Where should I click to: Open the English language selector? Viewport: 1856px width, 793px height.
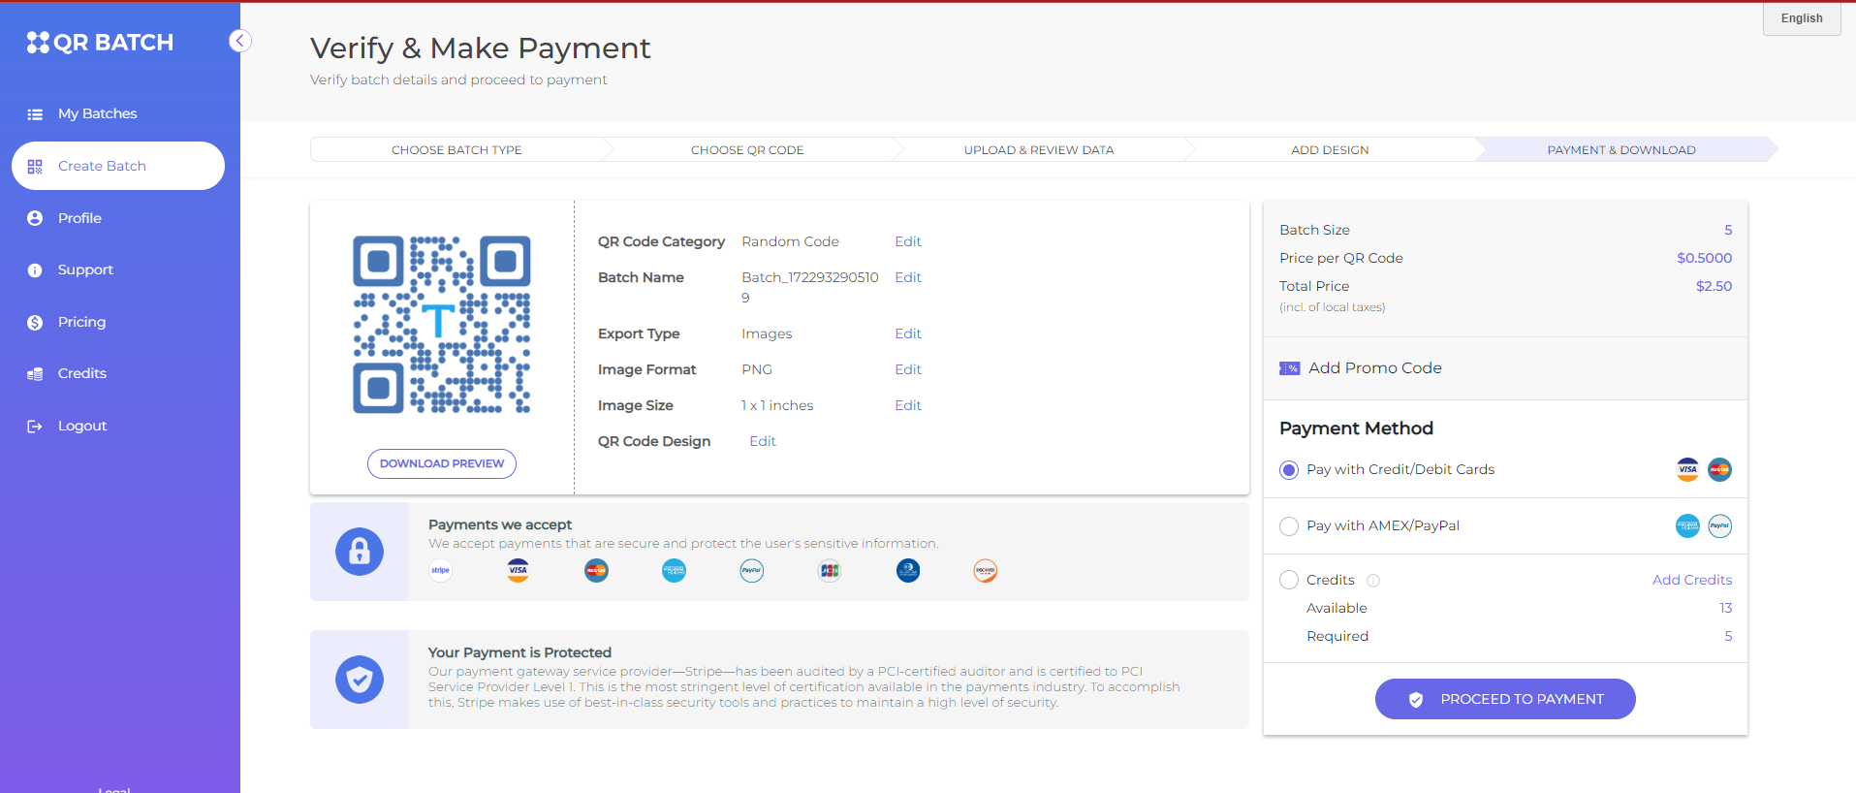coord(1802,18)
